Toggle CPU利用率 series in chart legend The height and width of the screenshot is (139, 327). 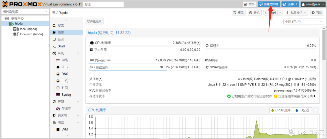coord(281,110)
